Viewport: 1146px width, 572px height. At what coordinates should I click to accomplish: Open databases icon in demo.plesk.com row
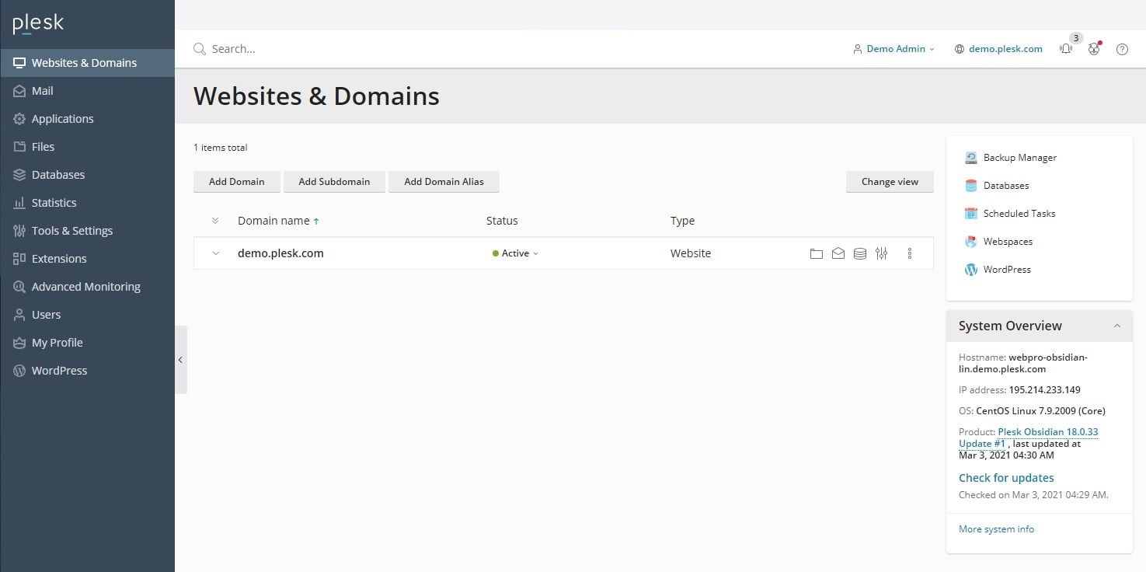pyautogui.click(x=859, y=253)
